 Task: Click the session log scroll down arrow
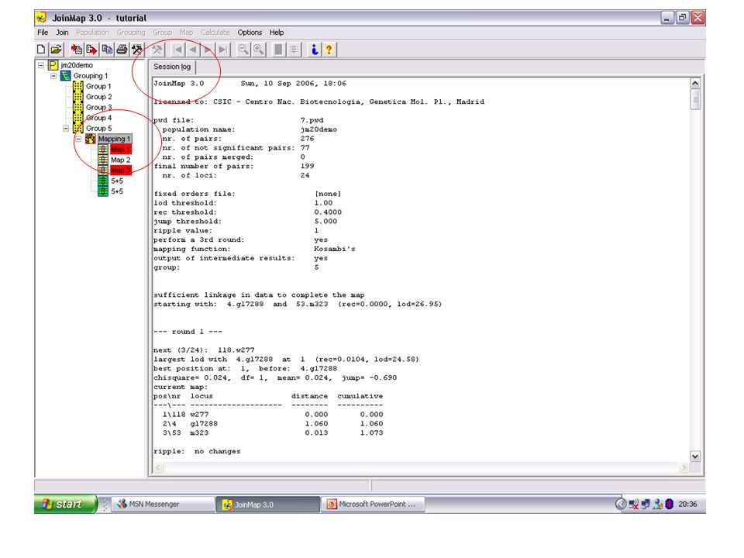695,456
